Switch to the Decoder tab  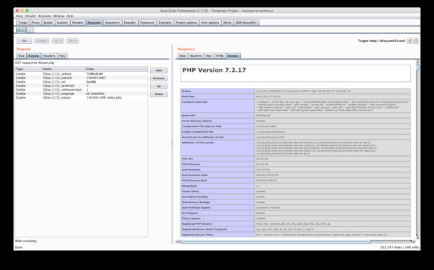click(x=130, y=23)
